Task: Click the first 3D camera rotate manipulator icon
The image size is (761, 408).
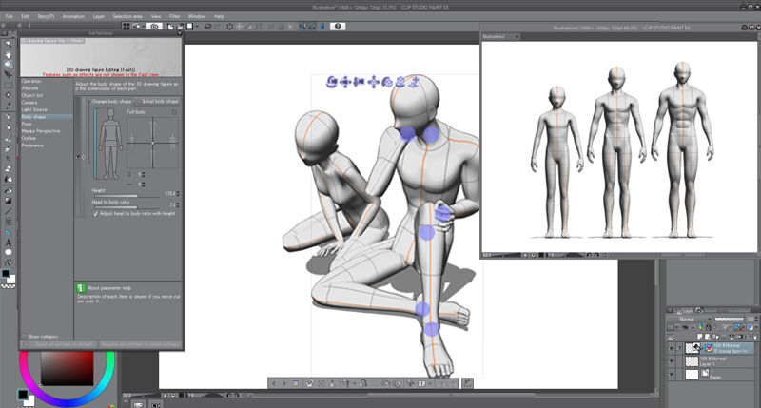Action: tap(332, 83)
